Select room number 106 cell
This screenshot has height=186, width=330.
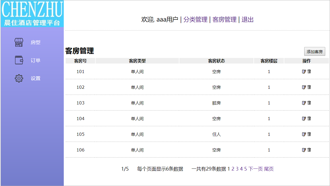click(x=81, y=150)
